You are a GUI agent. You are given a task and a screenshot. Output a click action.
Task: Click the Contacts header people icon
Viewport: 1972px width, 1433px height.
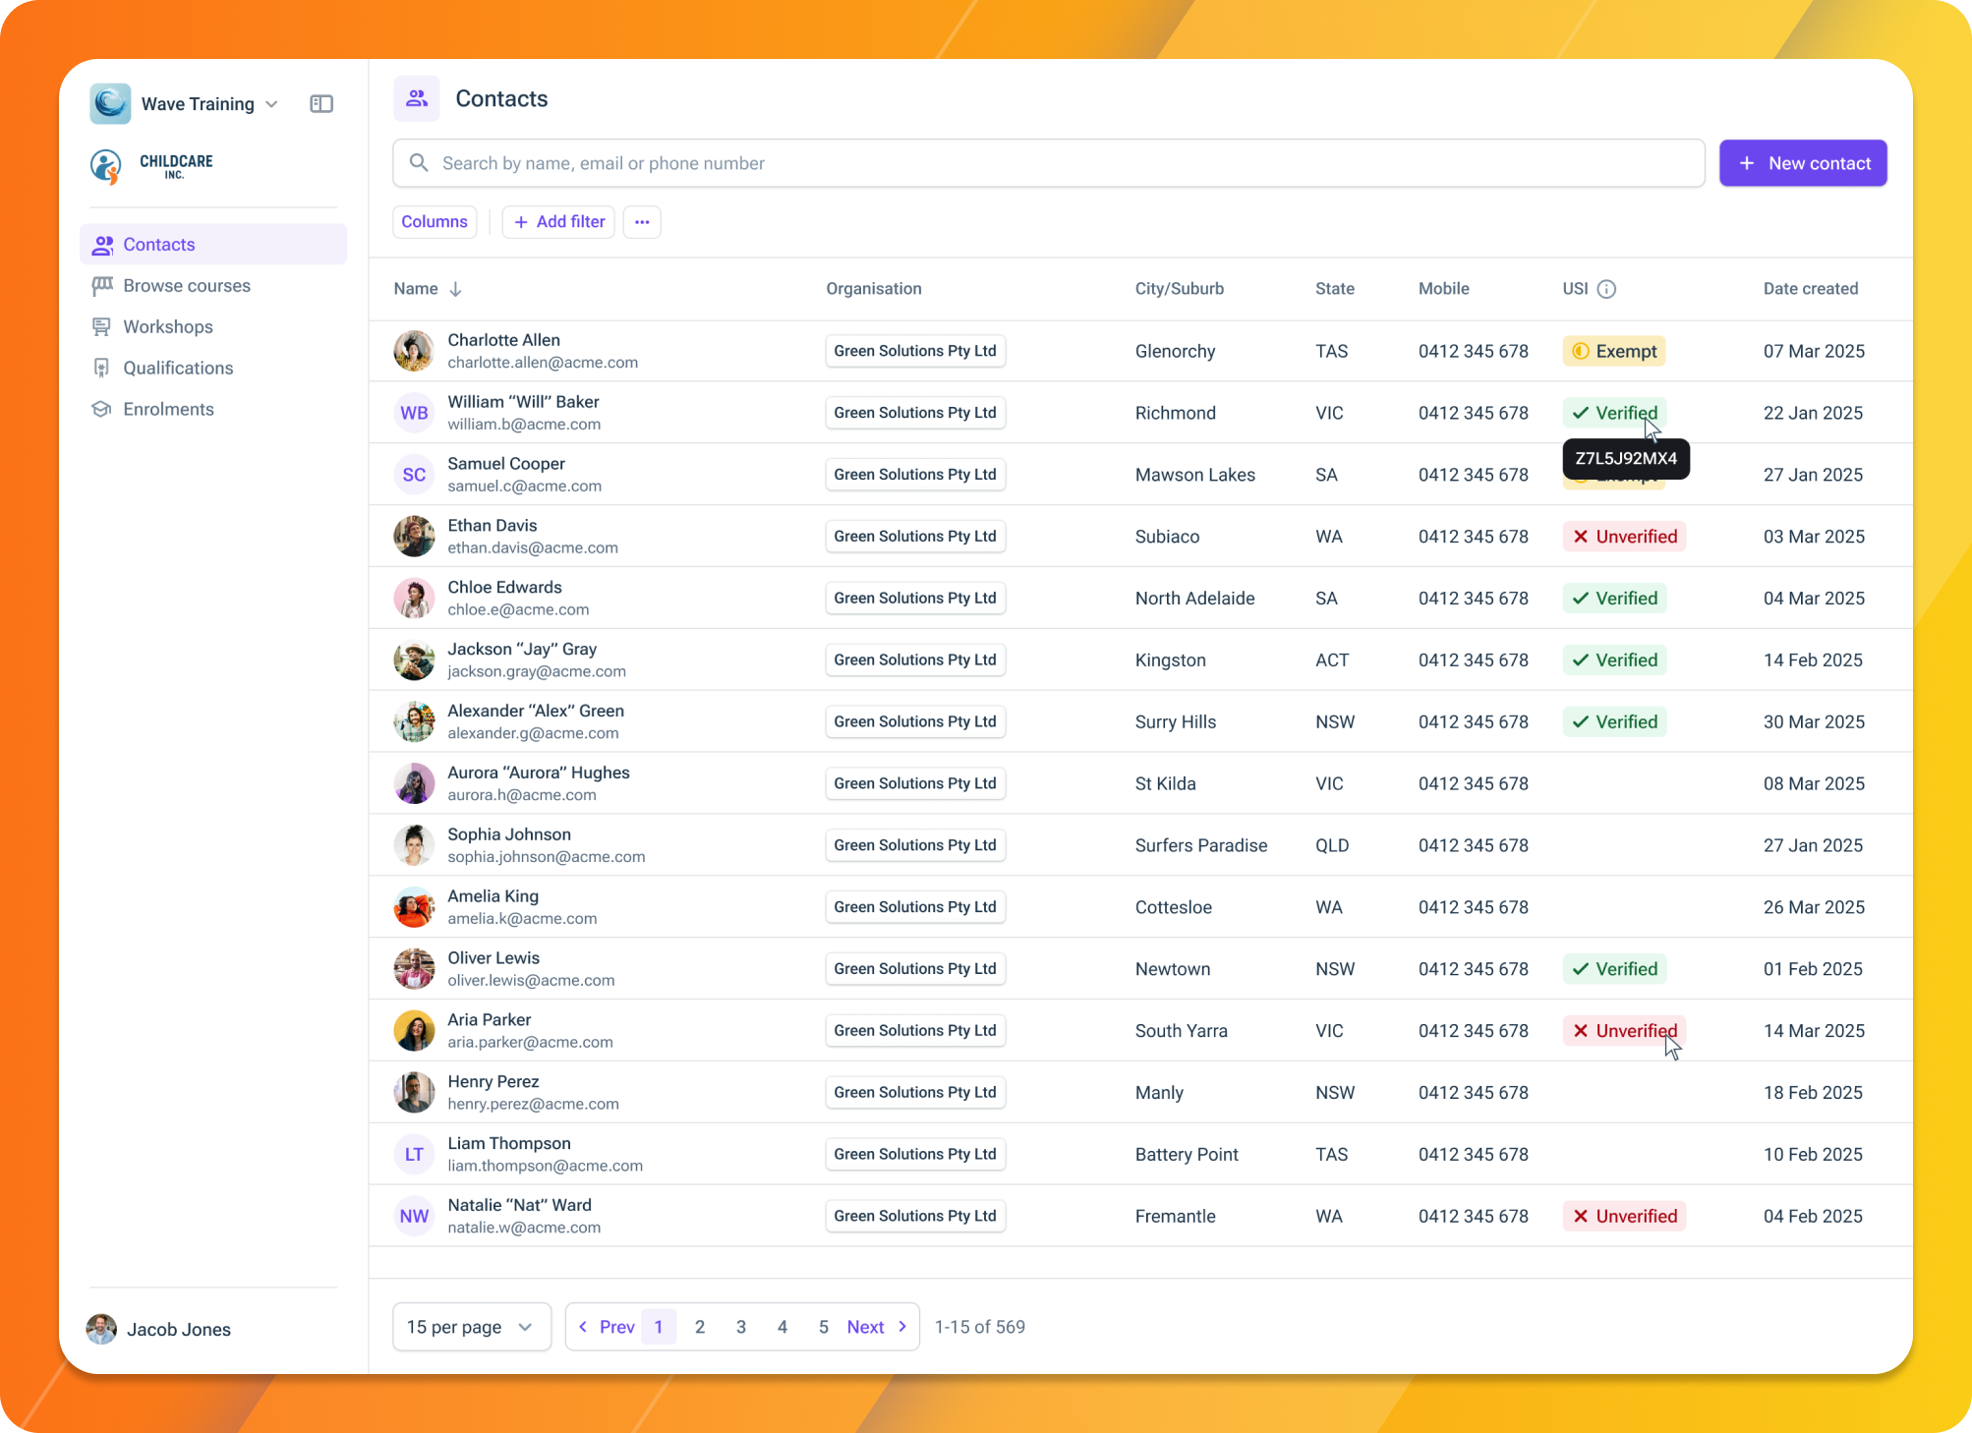(x=417, y=98)
